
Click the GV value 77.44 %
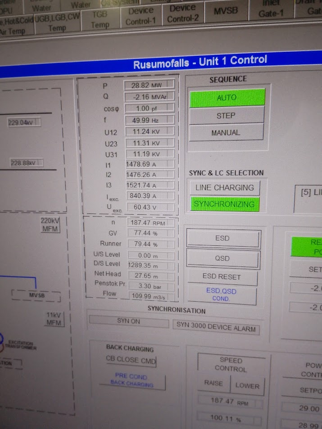[151, 233]
